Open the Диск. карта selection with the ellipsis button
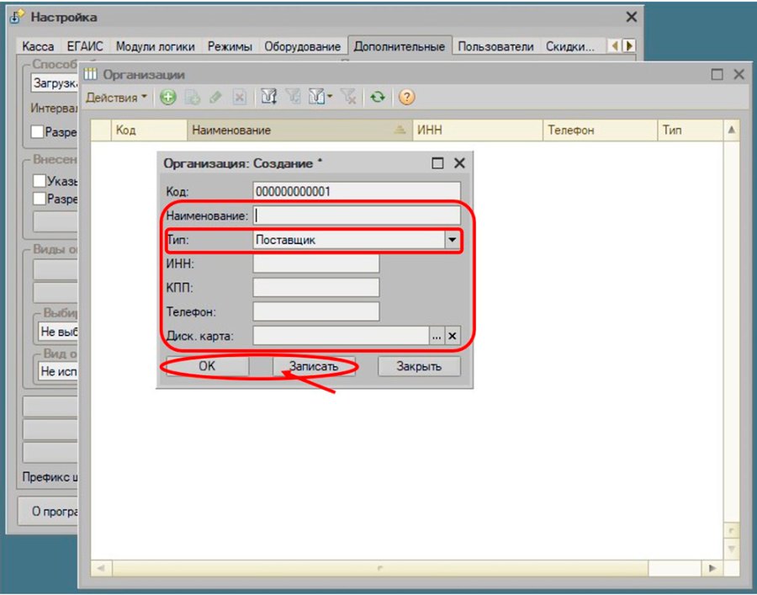 437,336
